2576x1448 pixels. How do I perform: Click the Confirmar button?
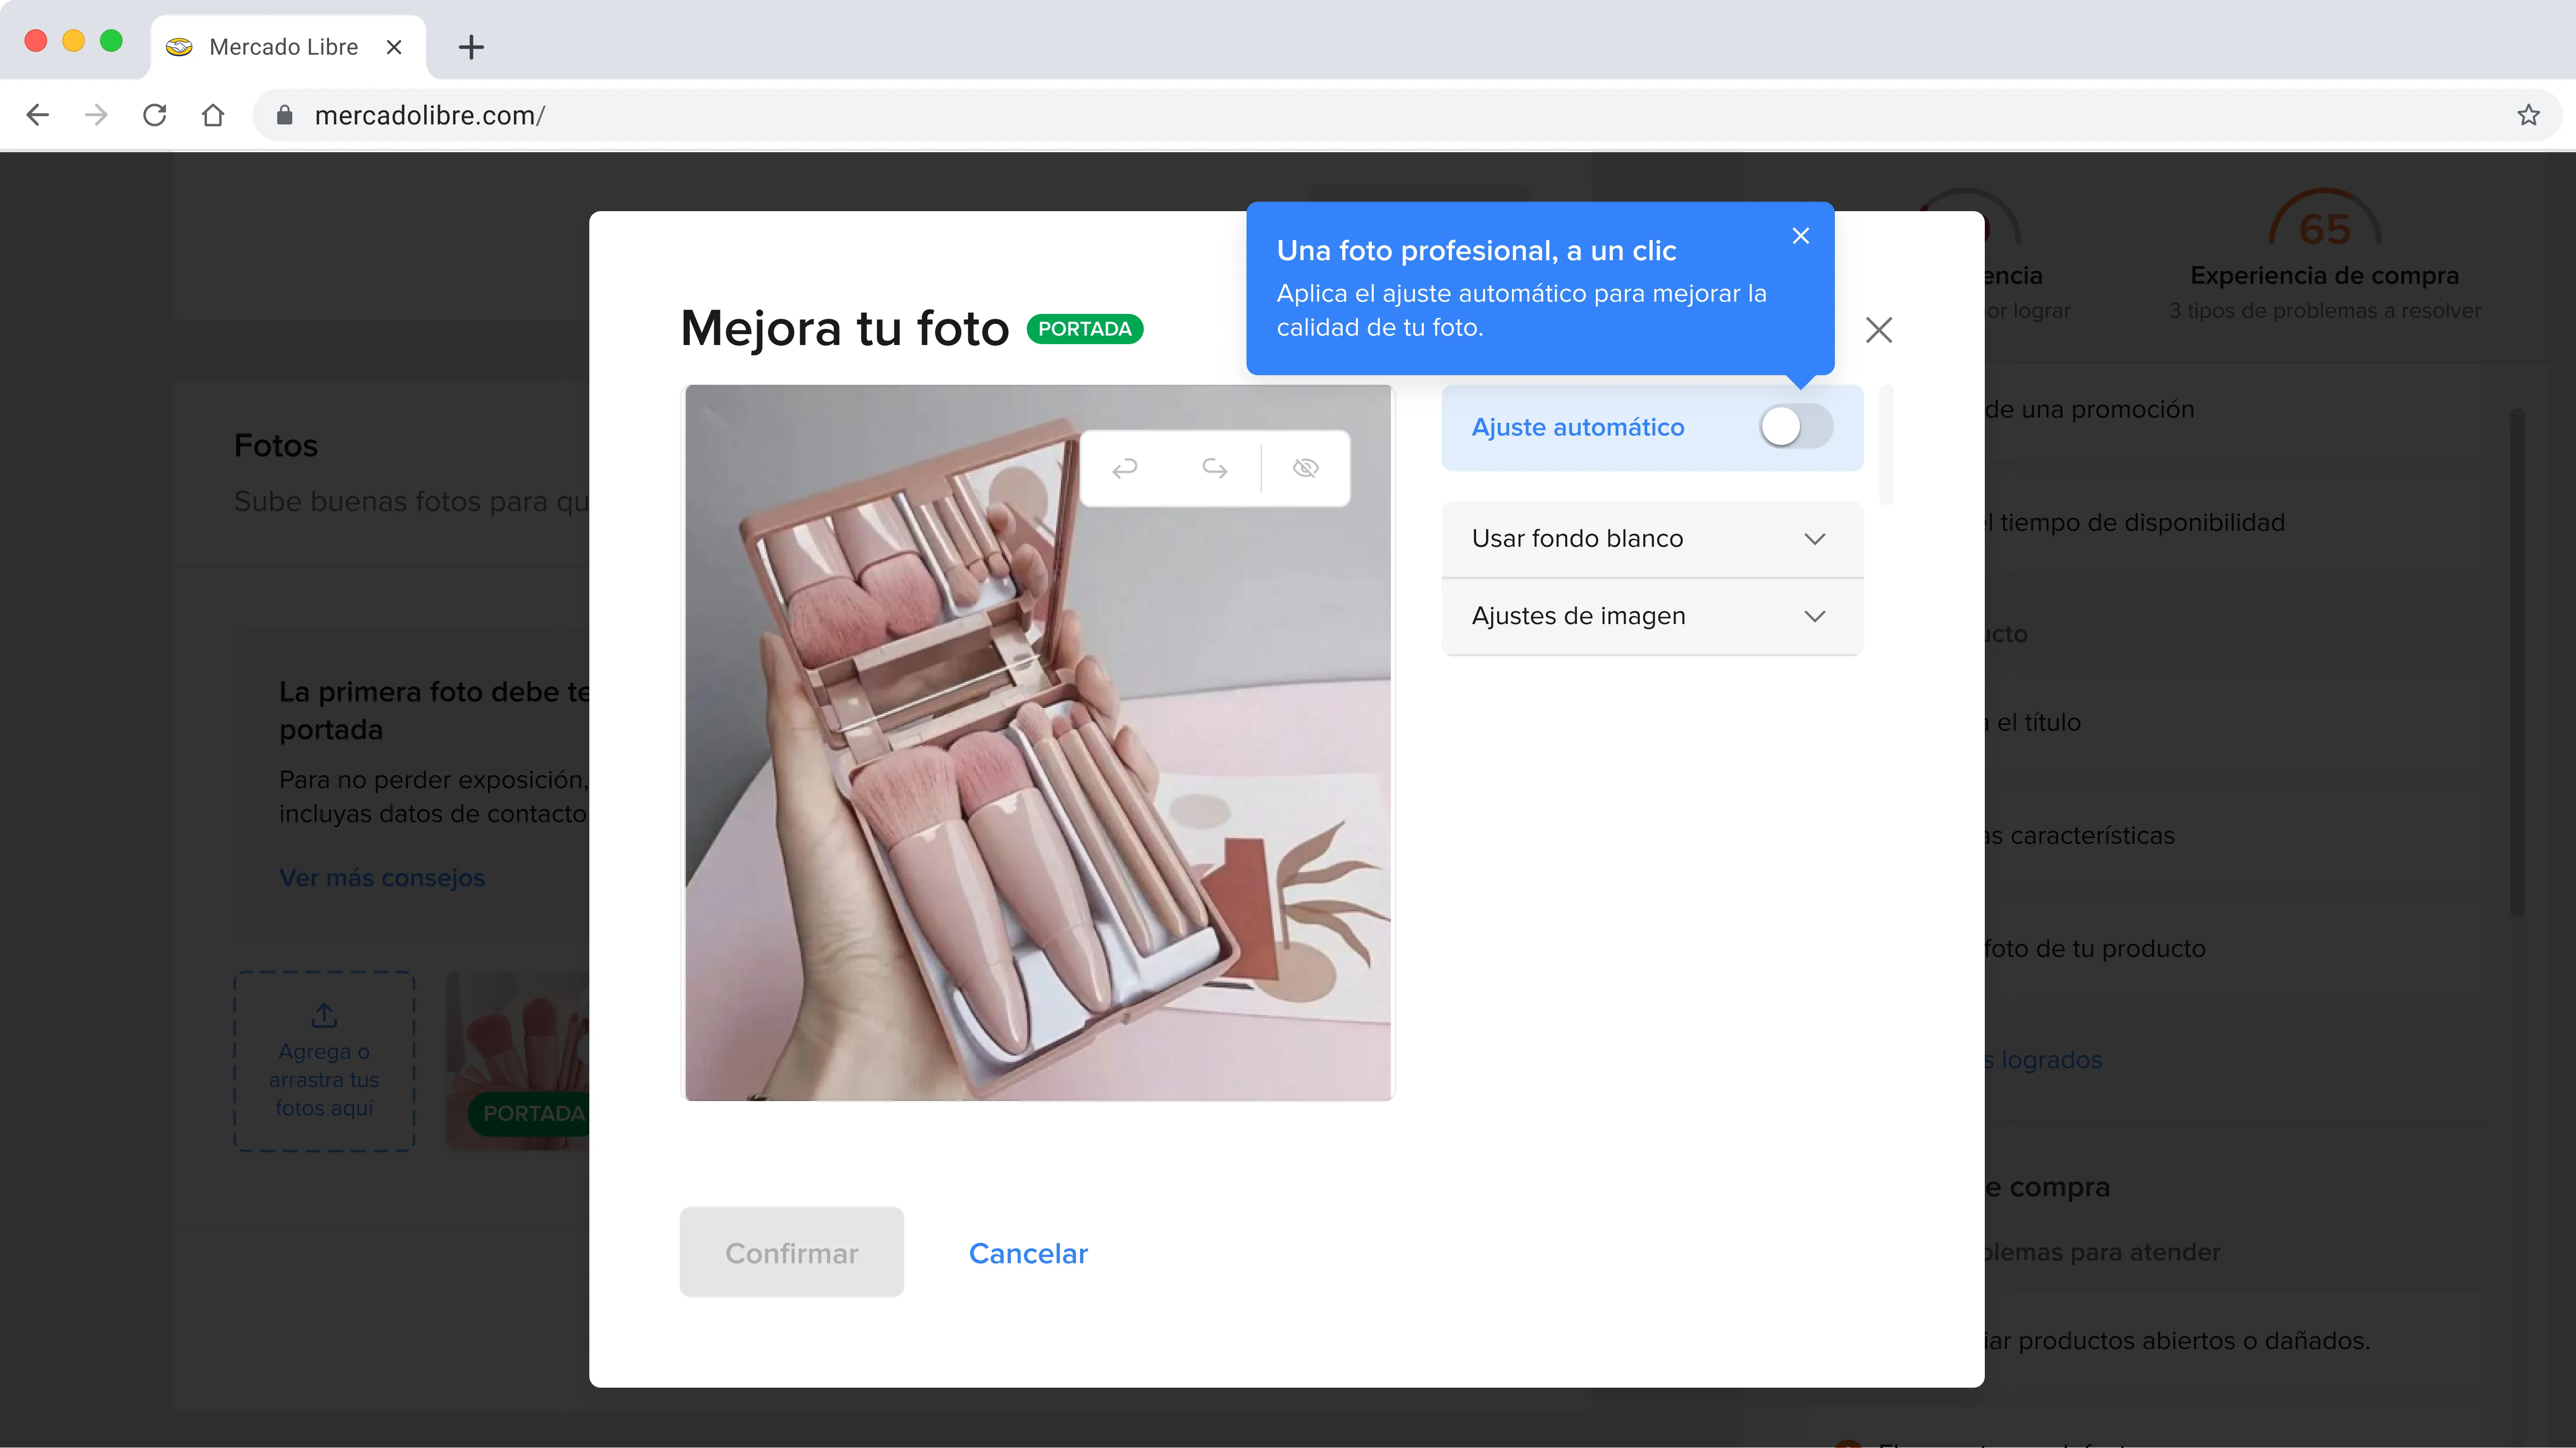792,1253
